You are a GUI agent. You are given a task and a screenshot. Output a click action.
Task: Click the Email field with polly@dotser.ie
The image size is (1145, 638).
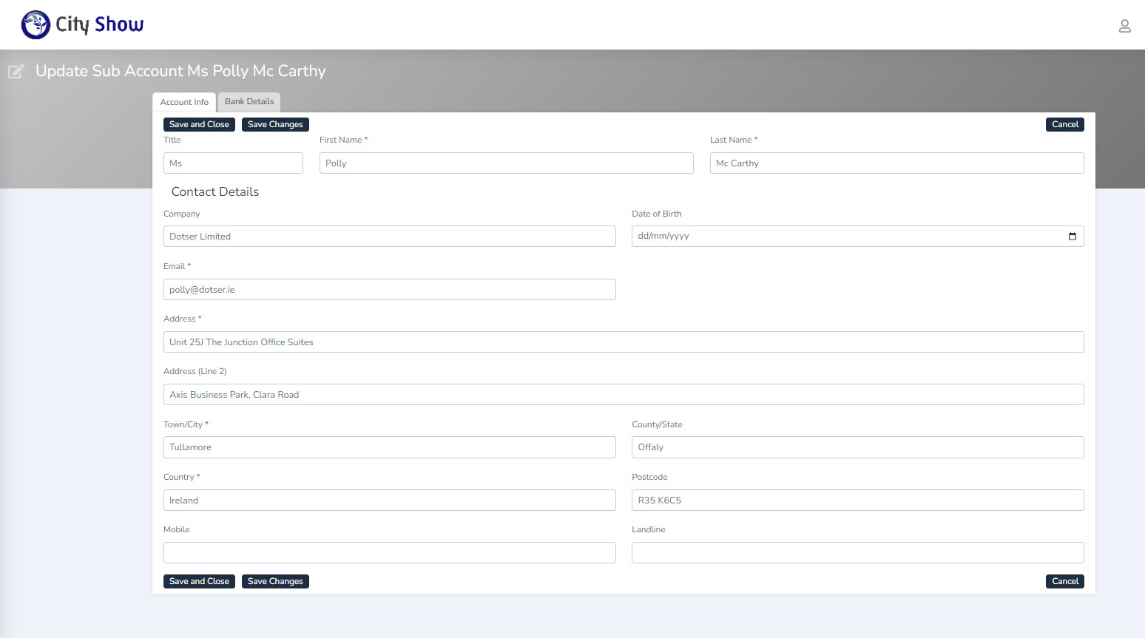coord(389,290)
